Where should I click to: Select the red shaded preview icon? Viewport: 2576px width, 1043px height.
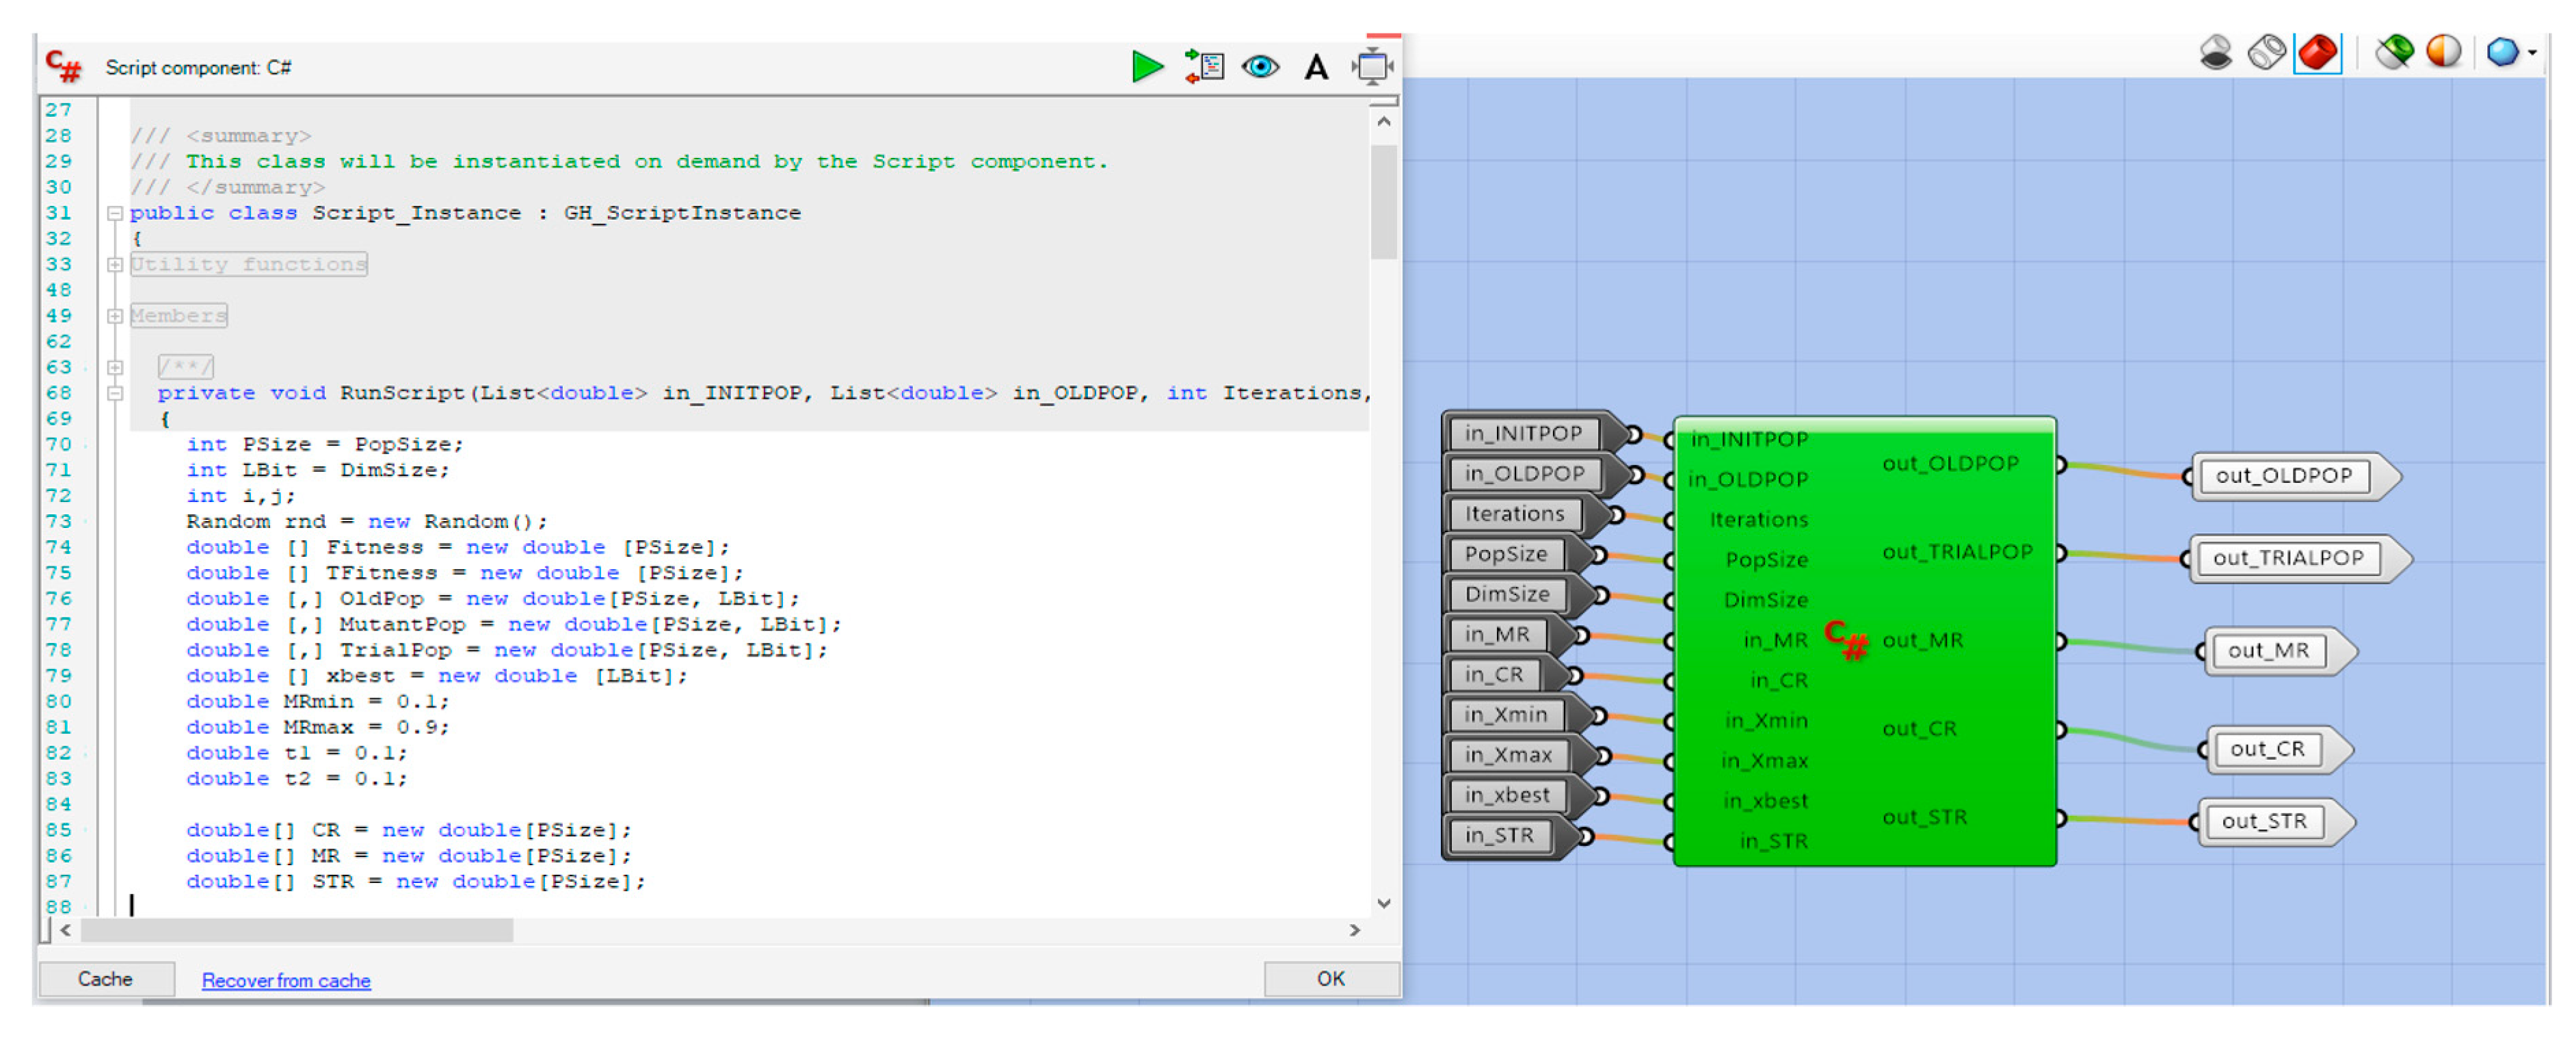[2317, 52]
